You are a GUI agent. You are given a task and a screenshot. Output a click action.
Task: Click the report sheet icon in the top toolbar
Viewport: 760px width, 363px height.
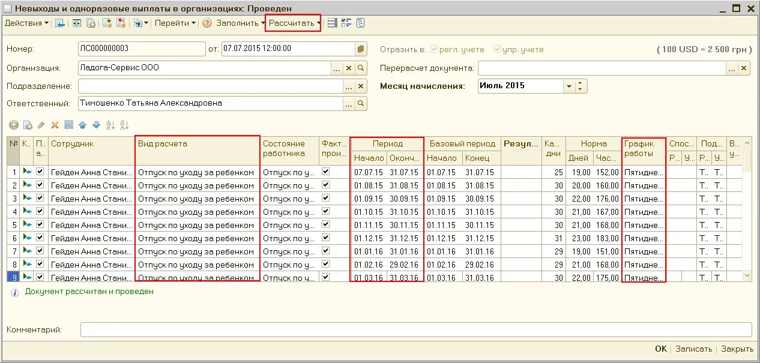coord(360,23)
